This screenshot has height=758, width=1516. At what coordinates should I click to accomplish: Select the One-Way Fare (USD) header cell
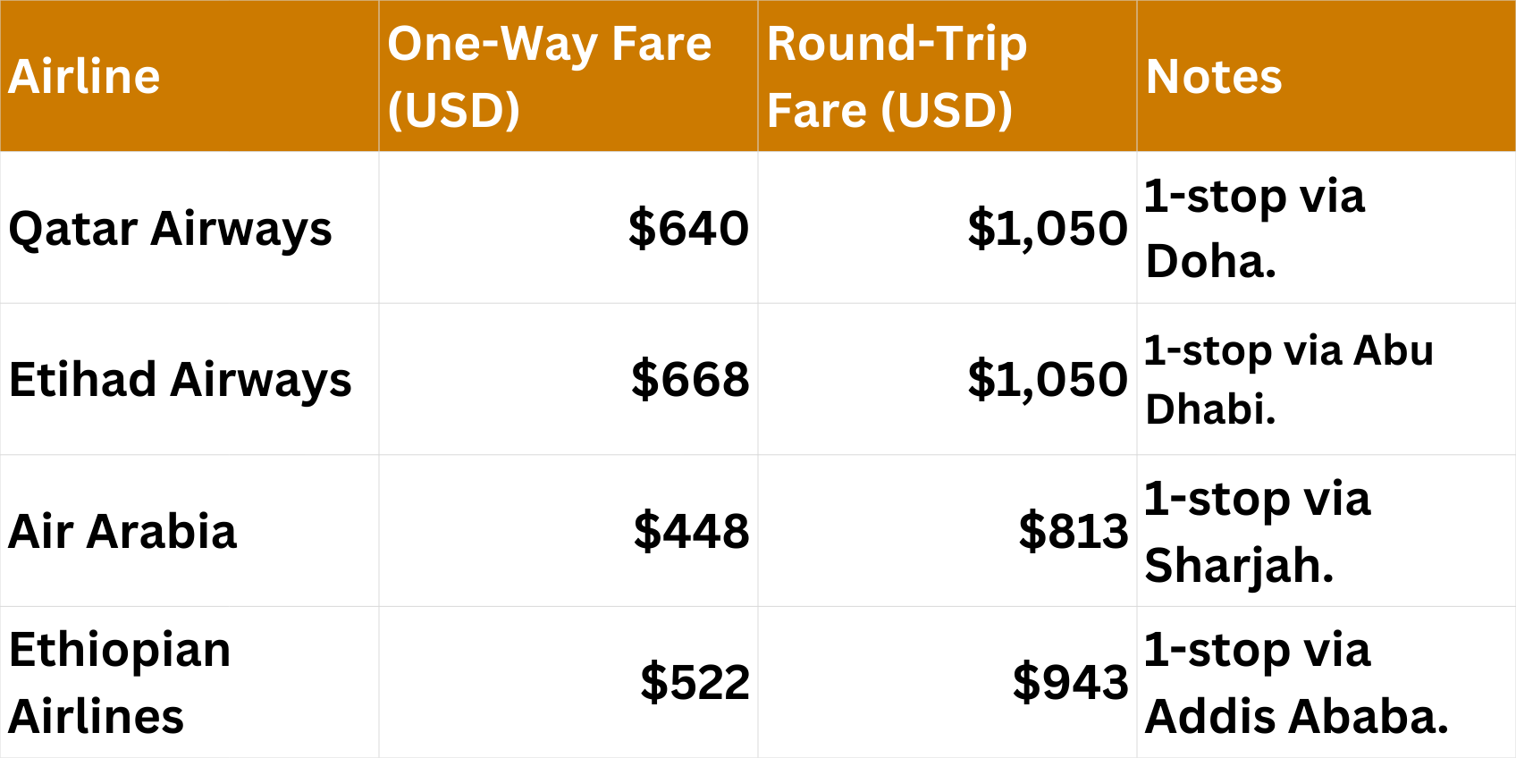[x=550, y=76]
